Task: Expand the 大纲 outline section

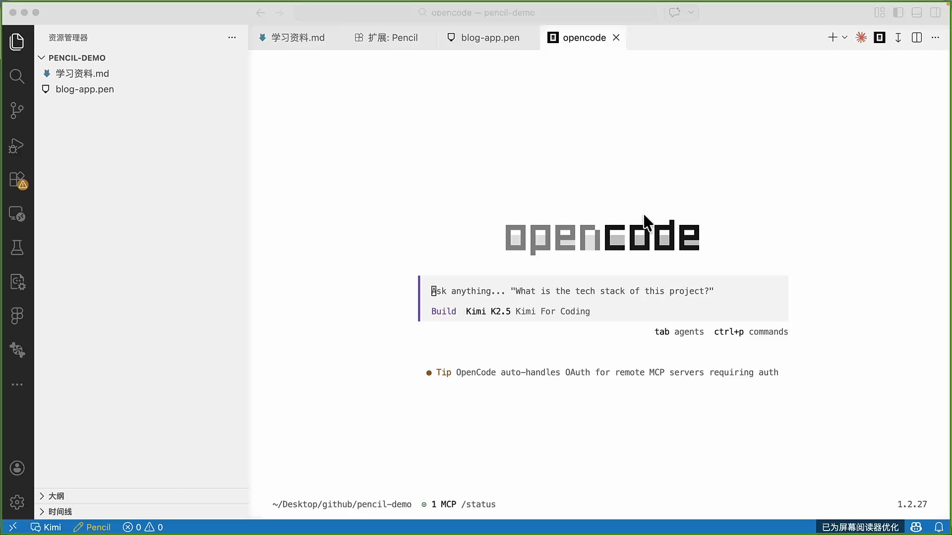Action: coord(141,496)
